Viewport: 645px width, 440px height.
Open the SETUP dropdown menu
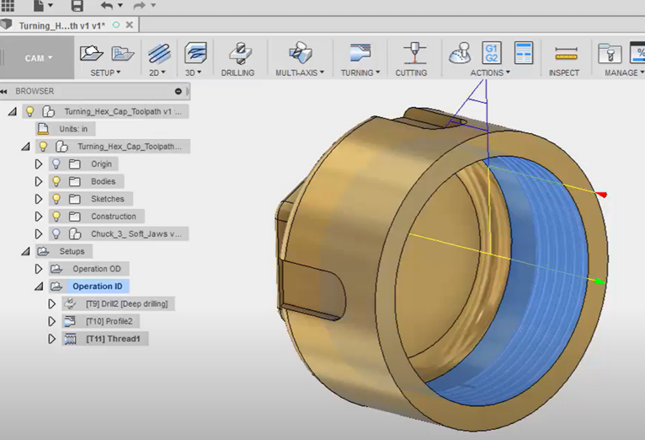tap(106, 72)
